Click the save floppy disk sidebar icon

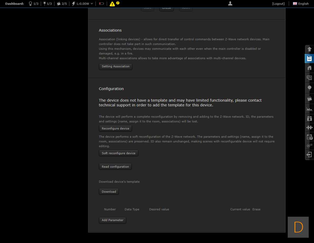coord(309,58)
